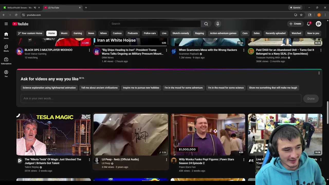Open options for Black Ops 3 video
The image size is (329, 185).
(89, 50)
